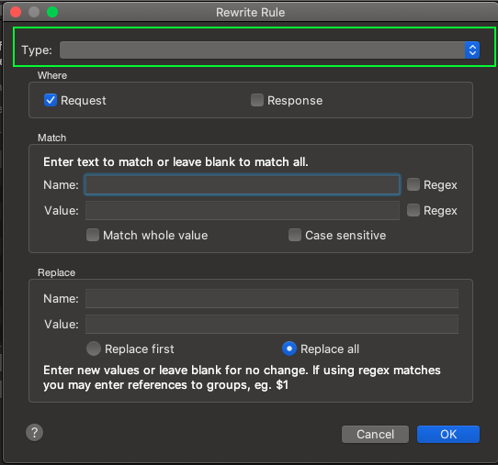Select the Replace first radio button
Viewport: 498px width, 465px height.
[x=94, y=349]
